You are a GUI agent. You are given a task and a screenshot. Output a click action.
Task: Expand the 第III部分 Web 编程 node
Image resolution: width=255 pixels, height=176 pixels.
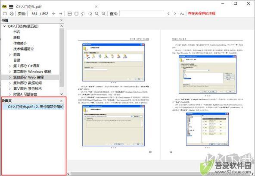pyautogui.click(x=10, y=77)
